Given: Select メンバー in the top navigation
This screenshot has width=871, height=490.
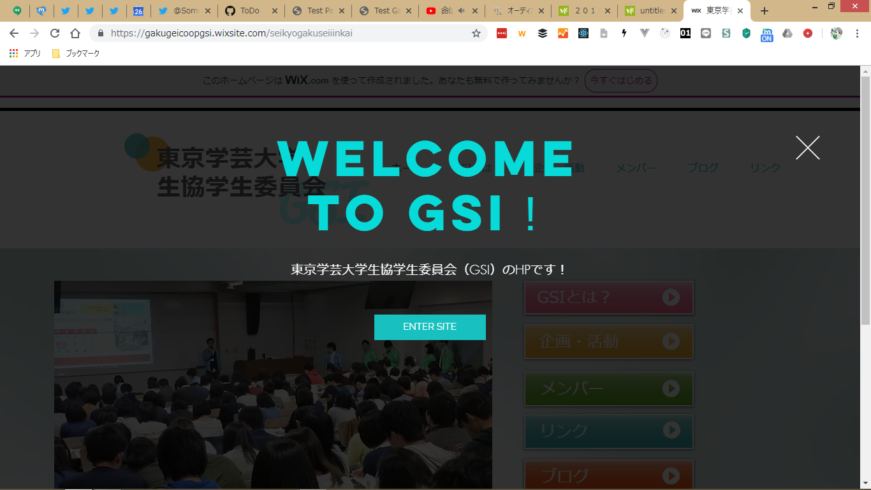Looking at the screenshot, I should point(636,168).
